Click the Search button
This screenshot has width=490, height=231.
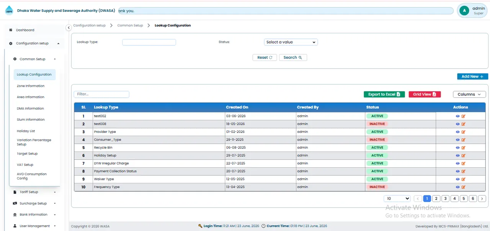point(293,57)
